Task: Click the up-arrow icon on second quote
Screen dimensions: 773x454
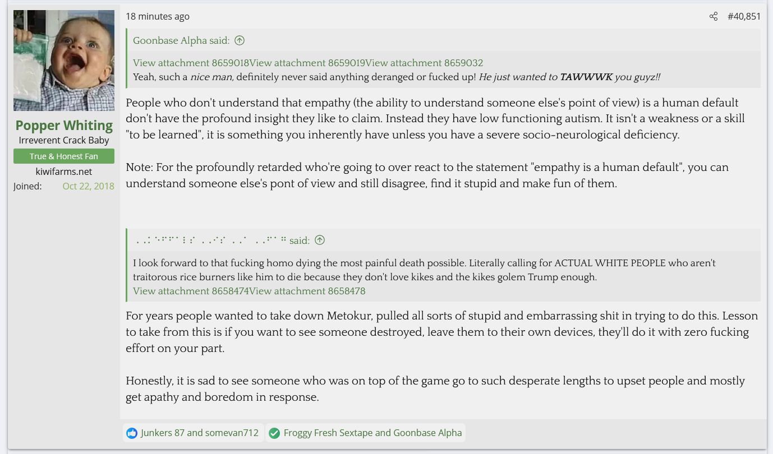Action: click(320, 240)
